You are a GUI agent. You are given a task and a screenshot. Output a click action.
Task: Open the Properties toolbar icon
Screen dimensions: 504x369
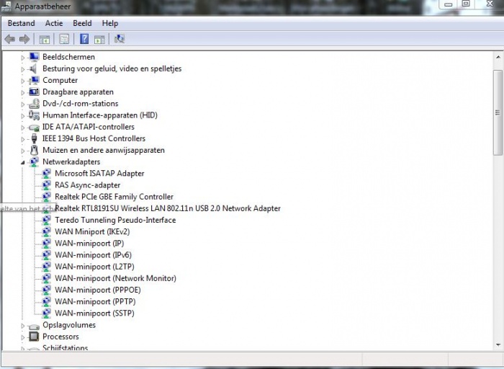pos(64,39)
